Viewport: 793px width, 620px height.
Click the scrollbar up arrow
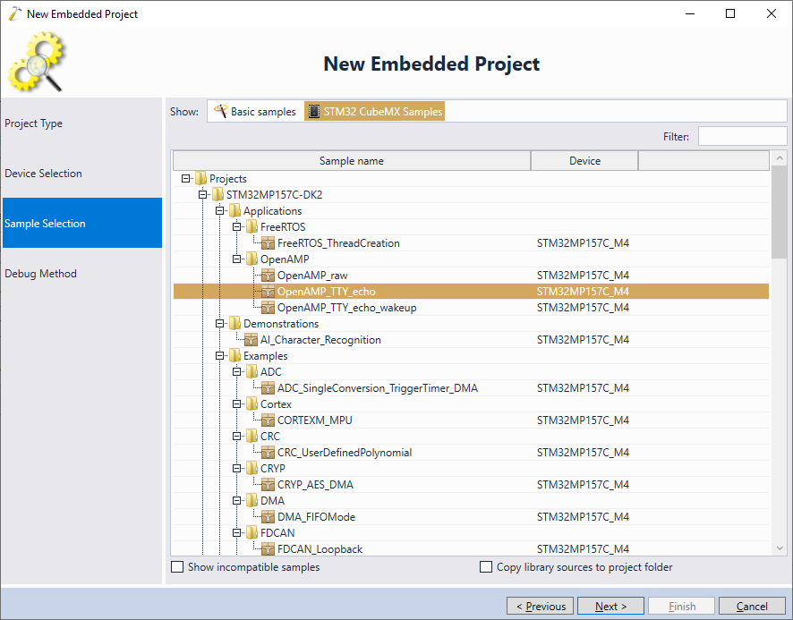[780, 158]
